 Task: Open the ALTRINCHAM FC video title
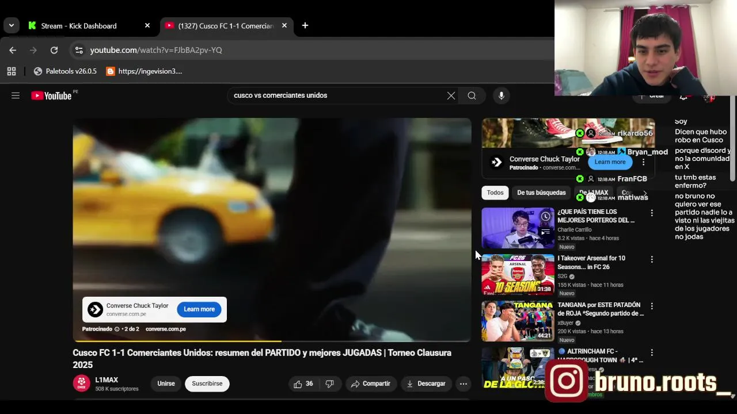click(x=600, y=355)
